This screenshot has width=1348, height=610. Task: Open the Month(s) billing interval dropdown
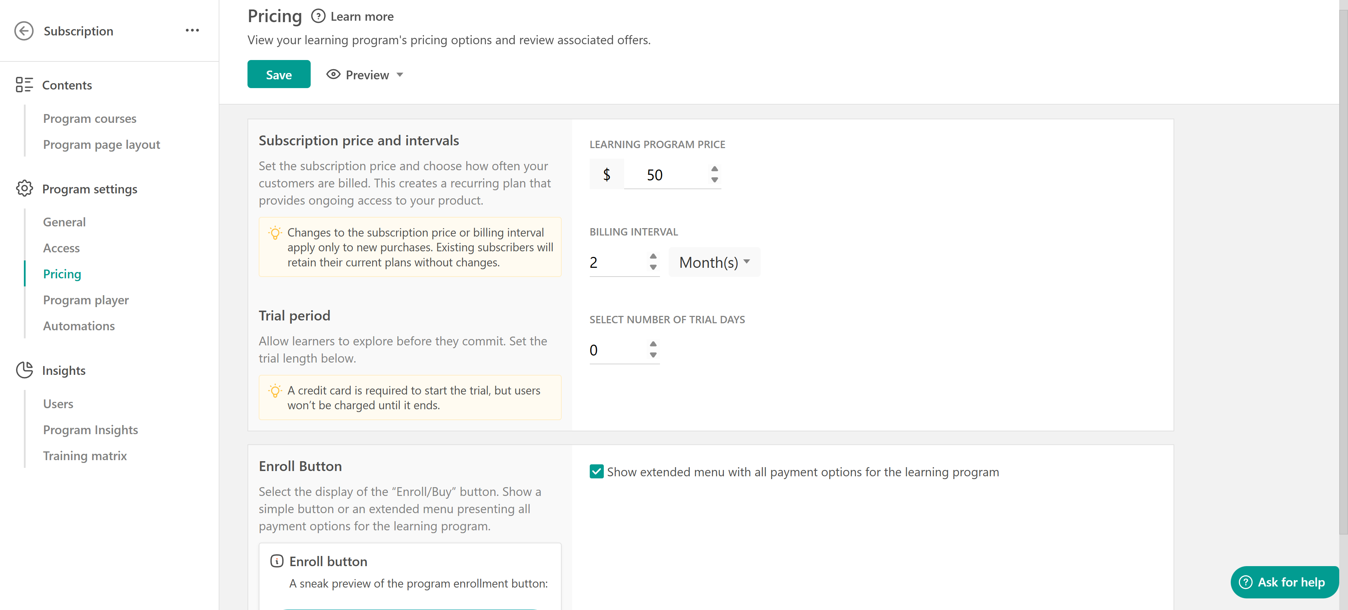(714, 262)
